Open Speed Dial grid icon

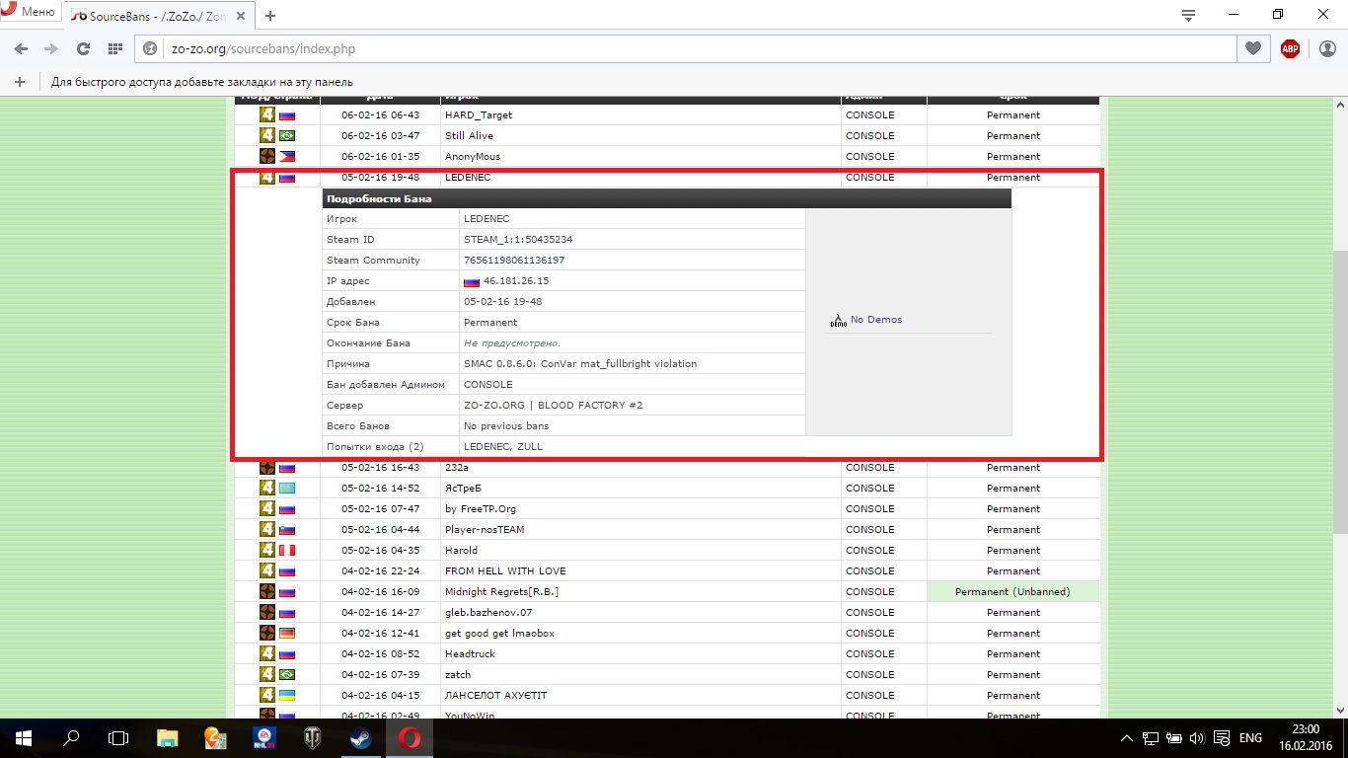click(x=114, y=48)
